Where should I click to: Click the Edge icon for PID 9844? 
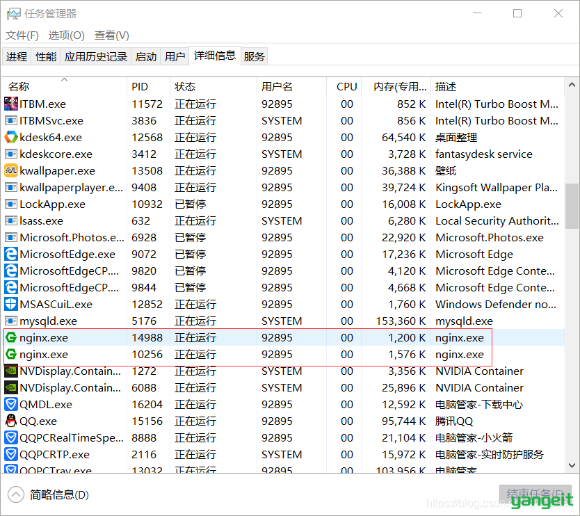10,287
